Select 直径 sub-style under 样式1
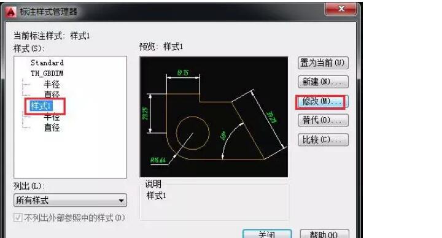Image resolution: width=442 pixels, height=238 pixels. 52,128
